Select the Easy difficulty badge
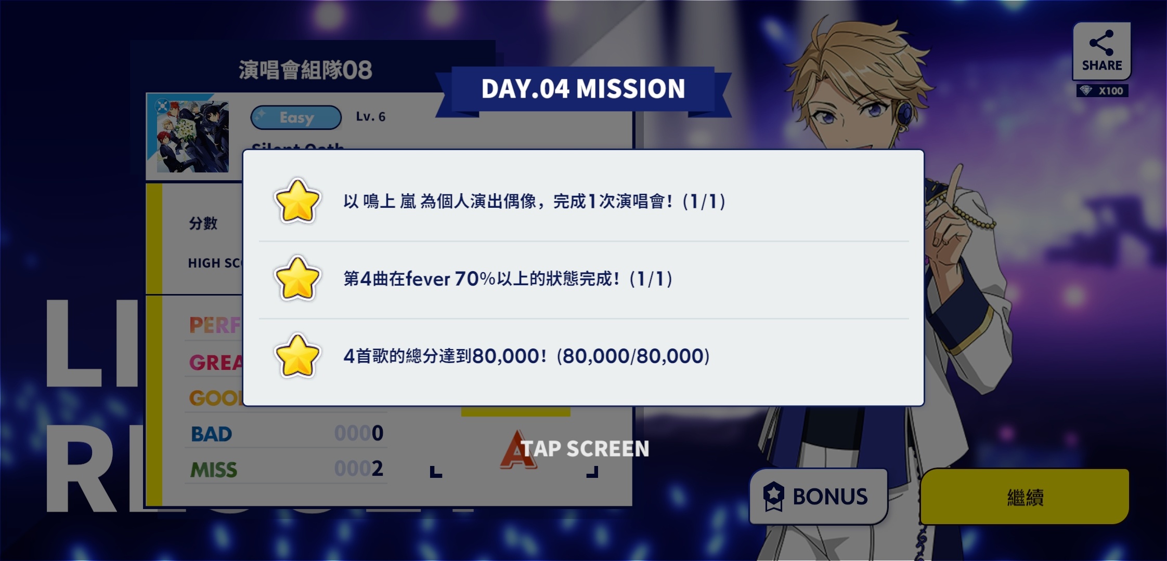Image resolution: width=1167 pixels, height=561 pixels. click(x=296, y=117)
